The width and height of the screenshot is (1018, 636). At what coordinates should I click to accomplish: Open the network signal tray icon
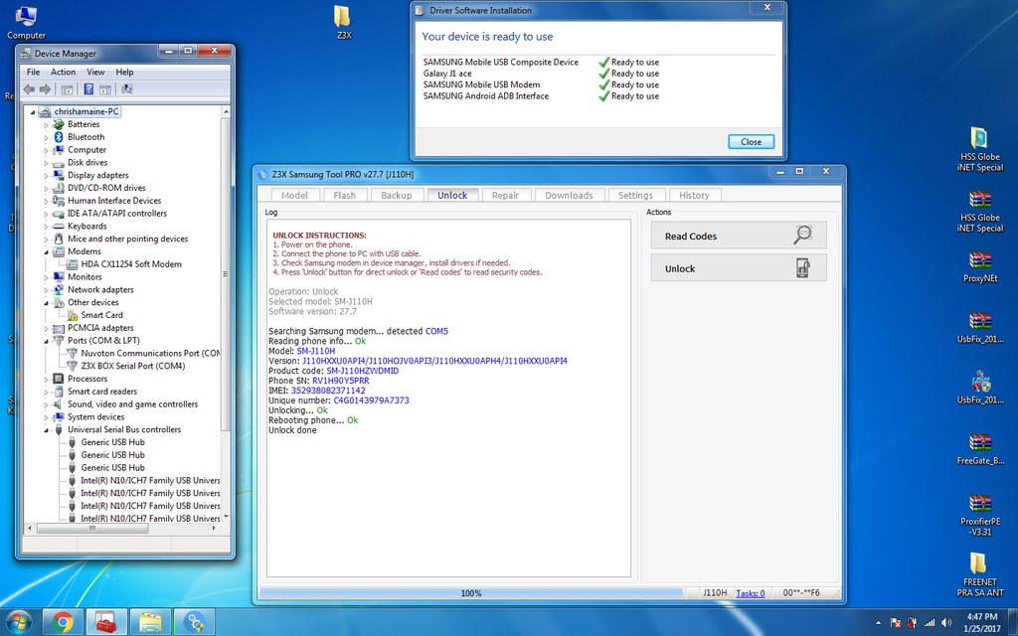[x=930, y=623]
